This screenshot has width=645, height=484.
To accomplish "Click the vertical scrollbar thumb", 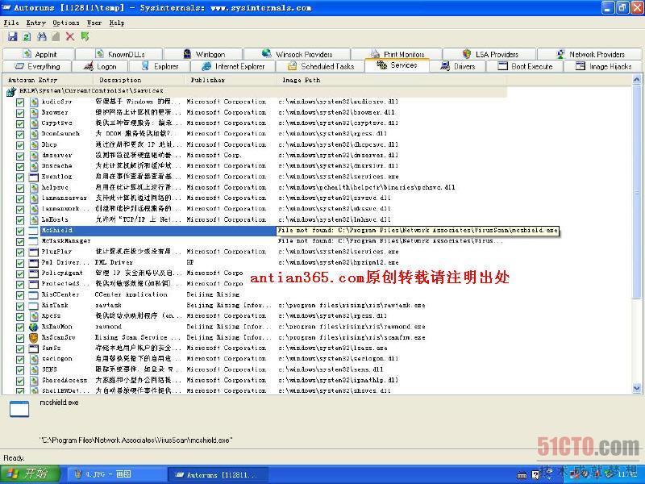I will [636, 191].
